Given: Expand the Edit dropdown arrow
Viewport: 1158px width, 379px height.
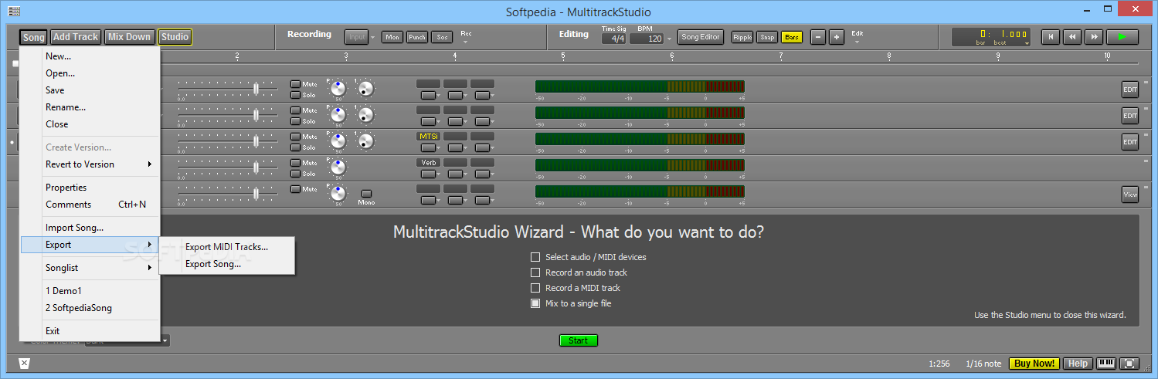Looking at the screenshot, I should [857, 42].
